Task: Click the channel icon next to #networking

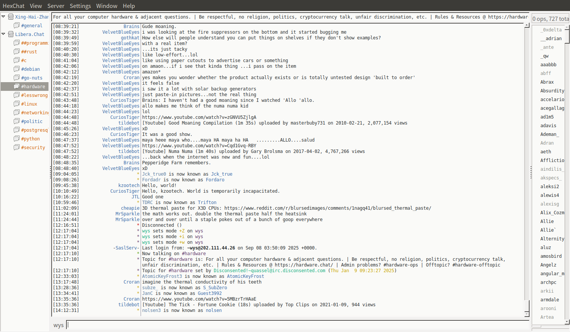Action: tap(17, 112)
